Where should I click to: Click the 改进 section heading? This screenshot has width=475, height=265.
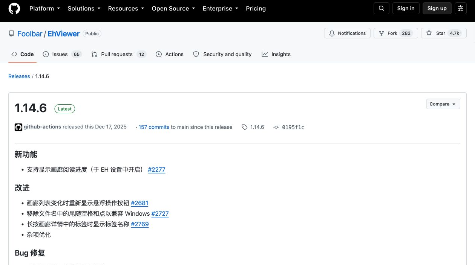tap(22, 188)
